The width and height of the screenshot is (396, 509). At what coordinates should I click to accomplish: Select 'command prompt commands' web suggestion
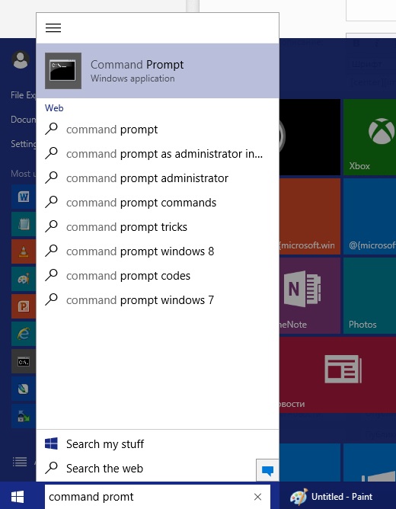coord(158,203)
